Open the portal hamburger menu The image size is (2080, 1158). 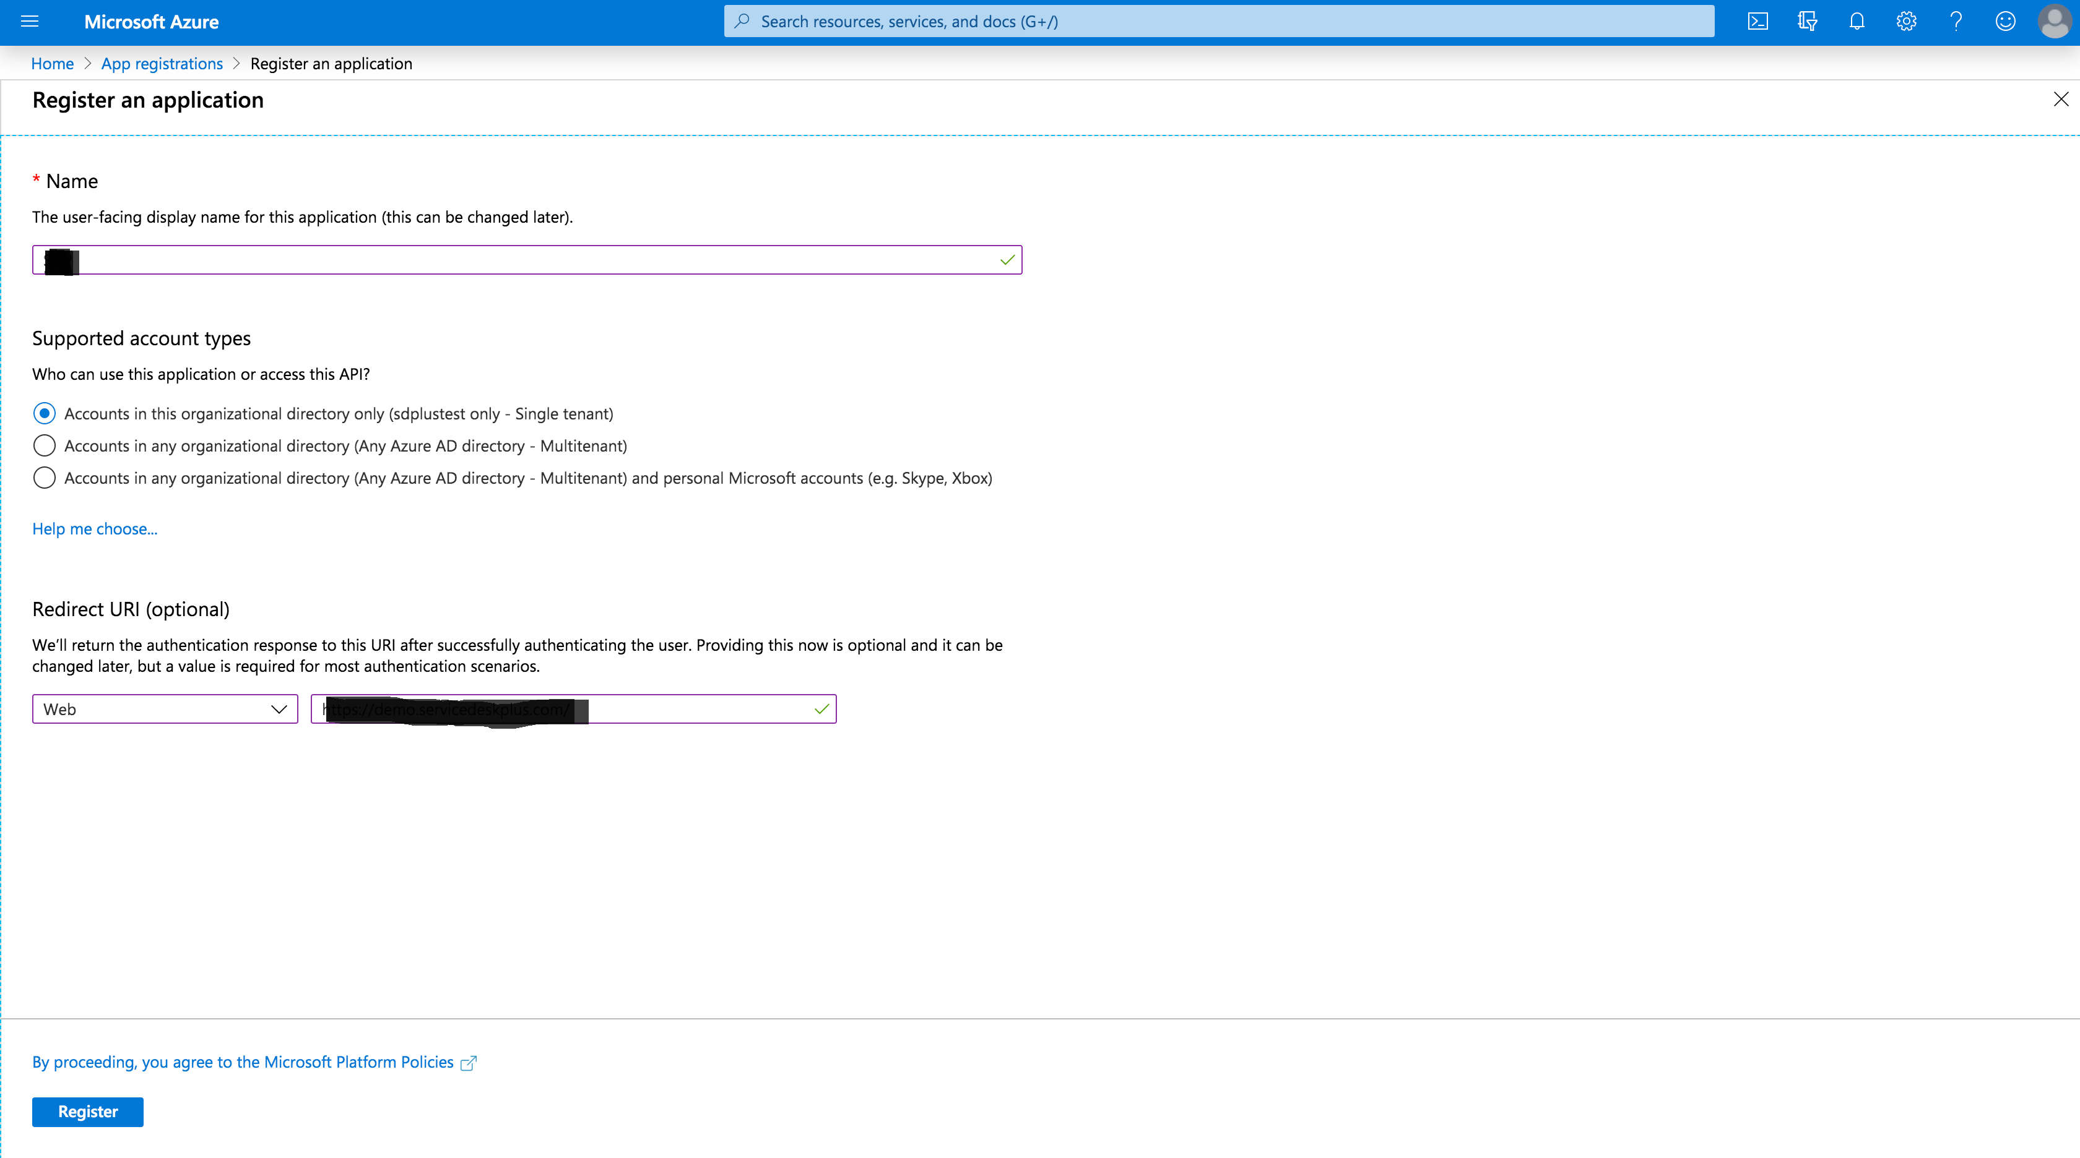[30, 21]
